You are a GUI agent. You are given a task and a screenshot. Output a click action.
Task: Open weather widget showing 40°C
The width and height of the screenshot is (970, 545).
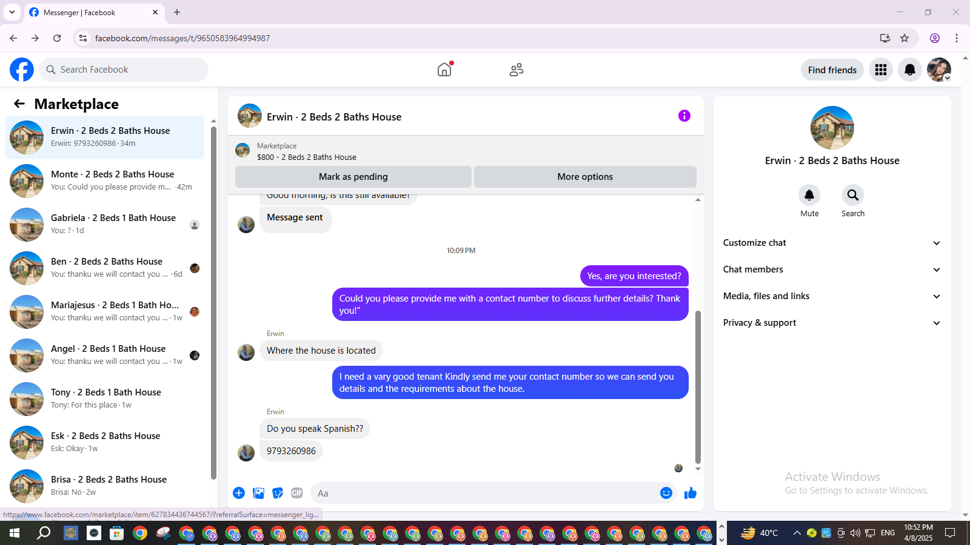760,533
